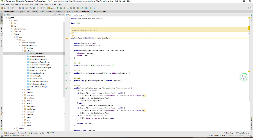Click the Navigate Back arrow icon
The height and width of the screenshot is (138, 253).
tap(38, 8)
